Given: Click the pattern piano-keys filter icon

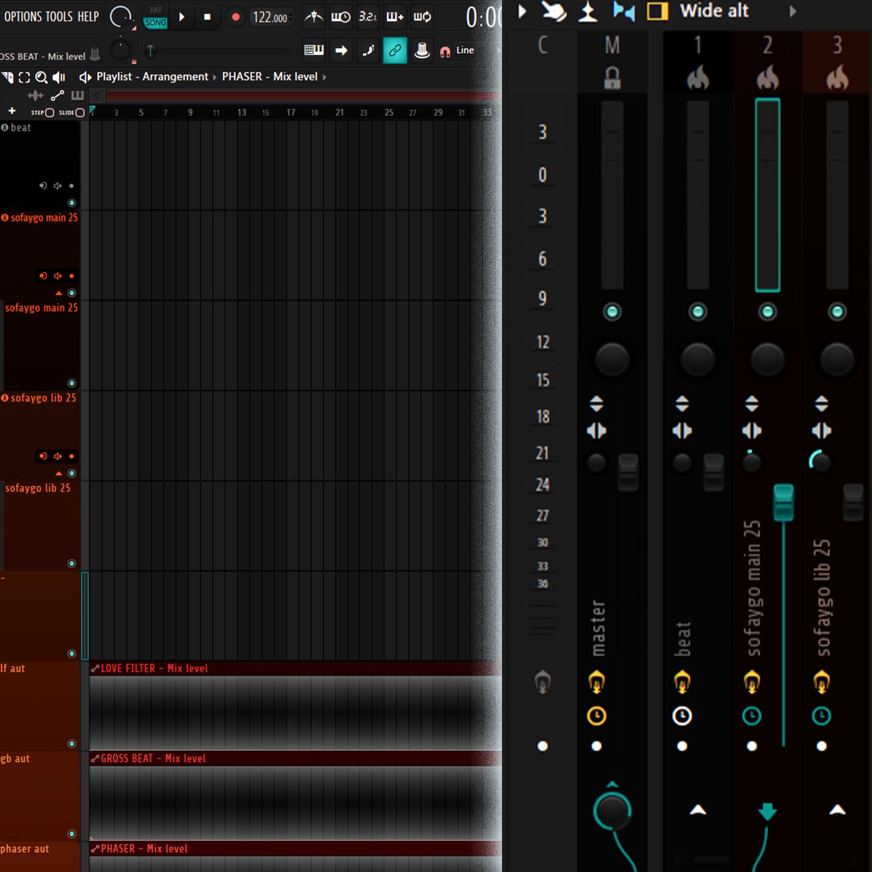Looking at the screenshot, I should (77, 95).
